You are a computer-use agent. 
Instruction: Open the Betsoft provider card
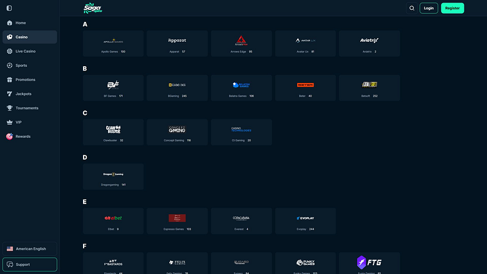click(369, 88)
